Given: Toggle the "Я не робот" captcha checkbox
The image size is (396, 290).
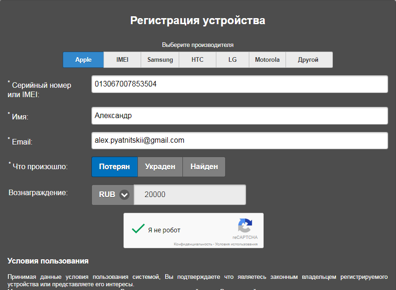Looking at the screenshot, I should point(138,230).
